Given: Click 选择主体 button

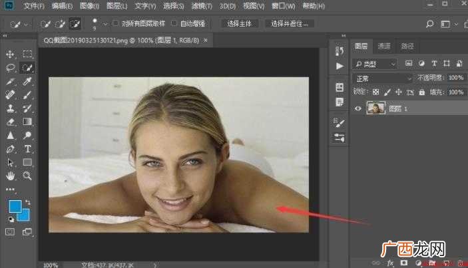Looking at the screenshot, I should [240, 23].
